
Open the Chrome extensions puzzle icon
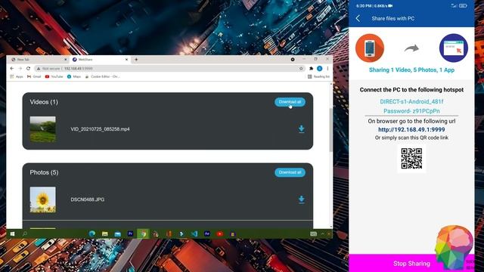311,69
